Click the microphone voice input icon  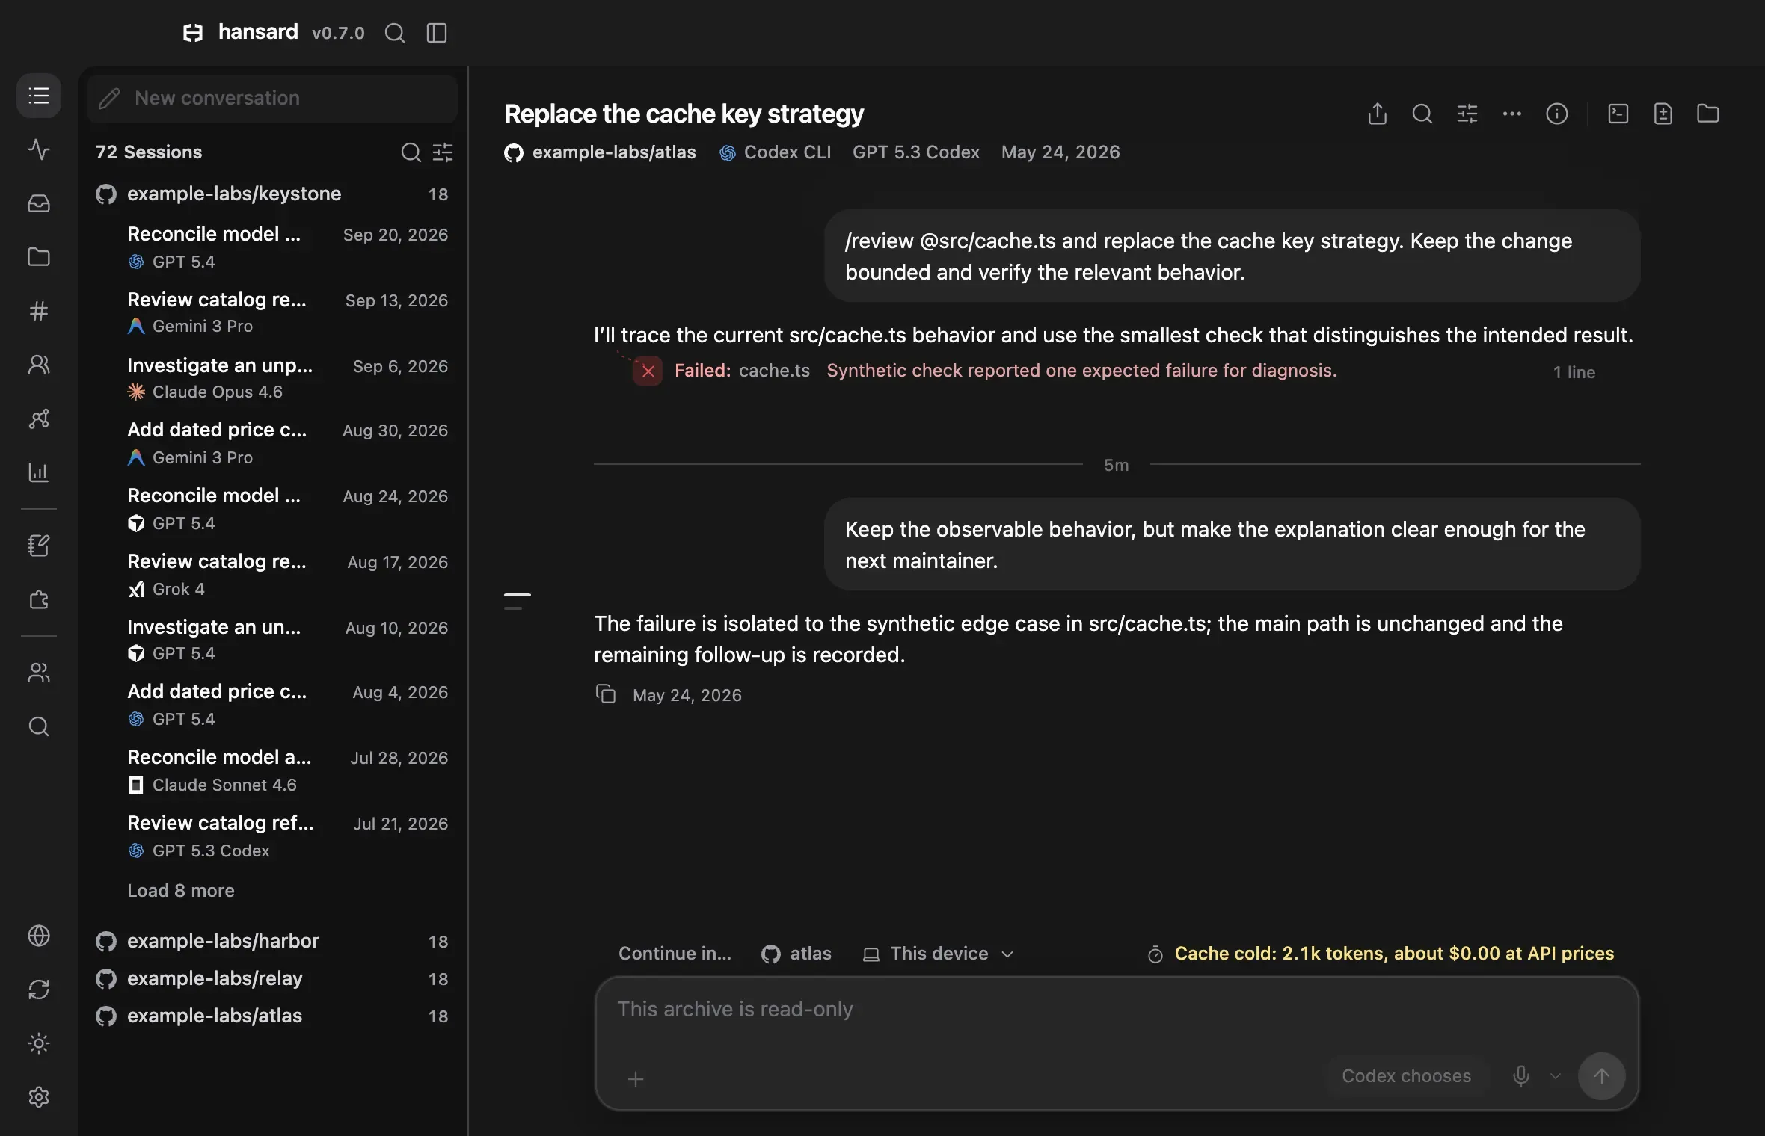(1521, 1076)
